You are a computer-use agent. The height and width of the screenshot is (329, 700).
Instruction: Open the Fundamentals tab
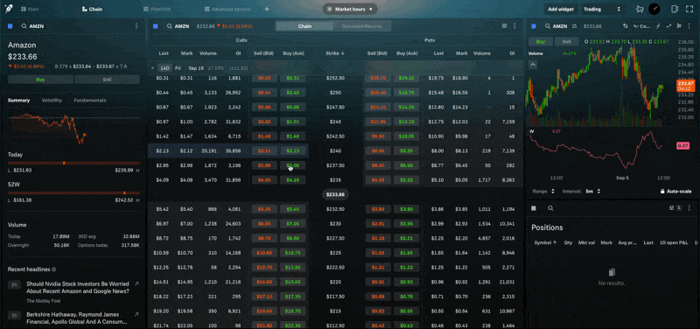[x=90, y=101]
